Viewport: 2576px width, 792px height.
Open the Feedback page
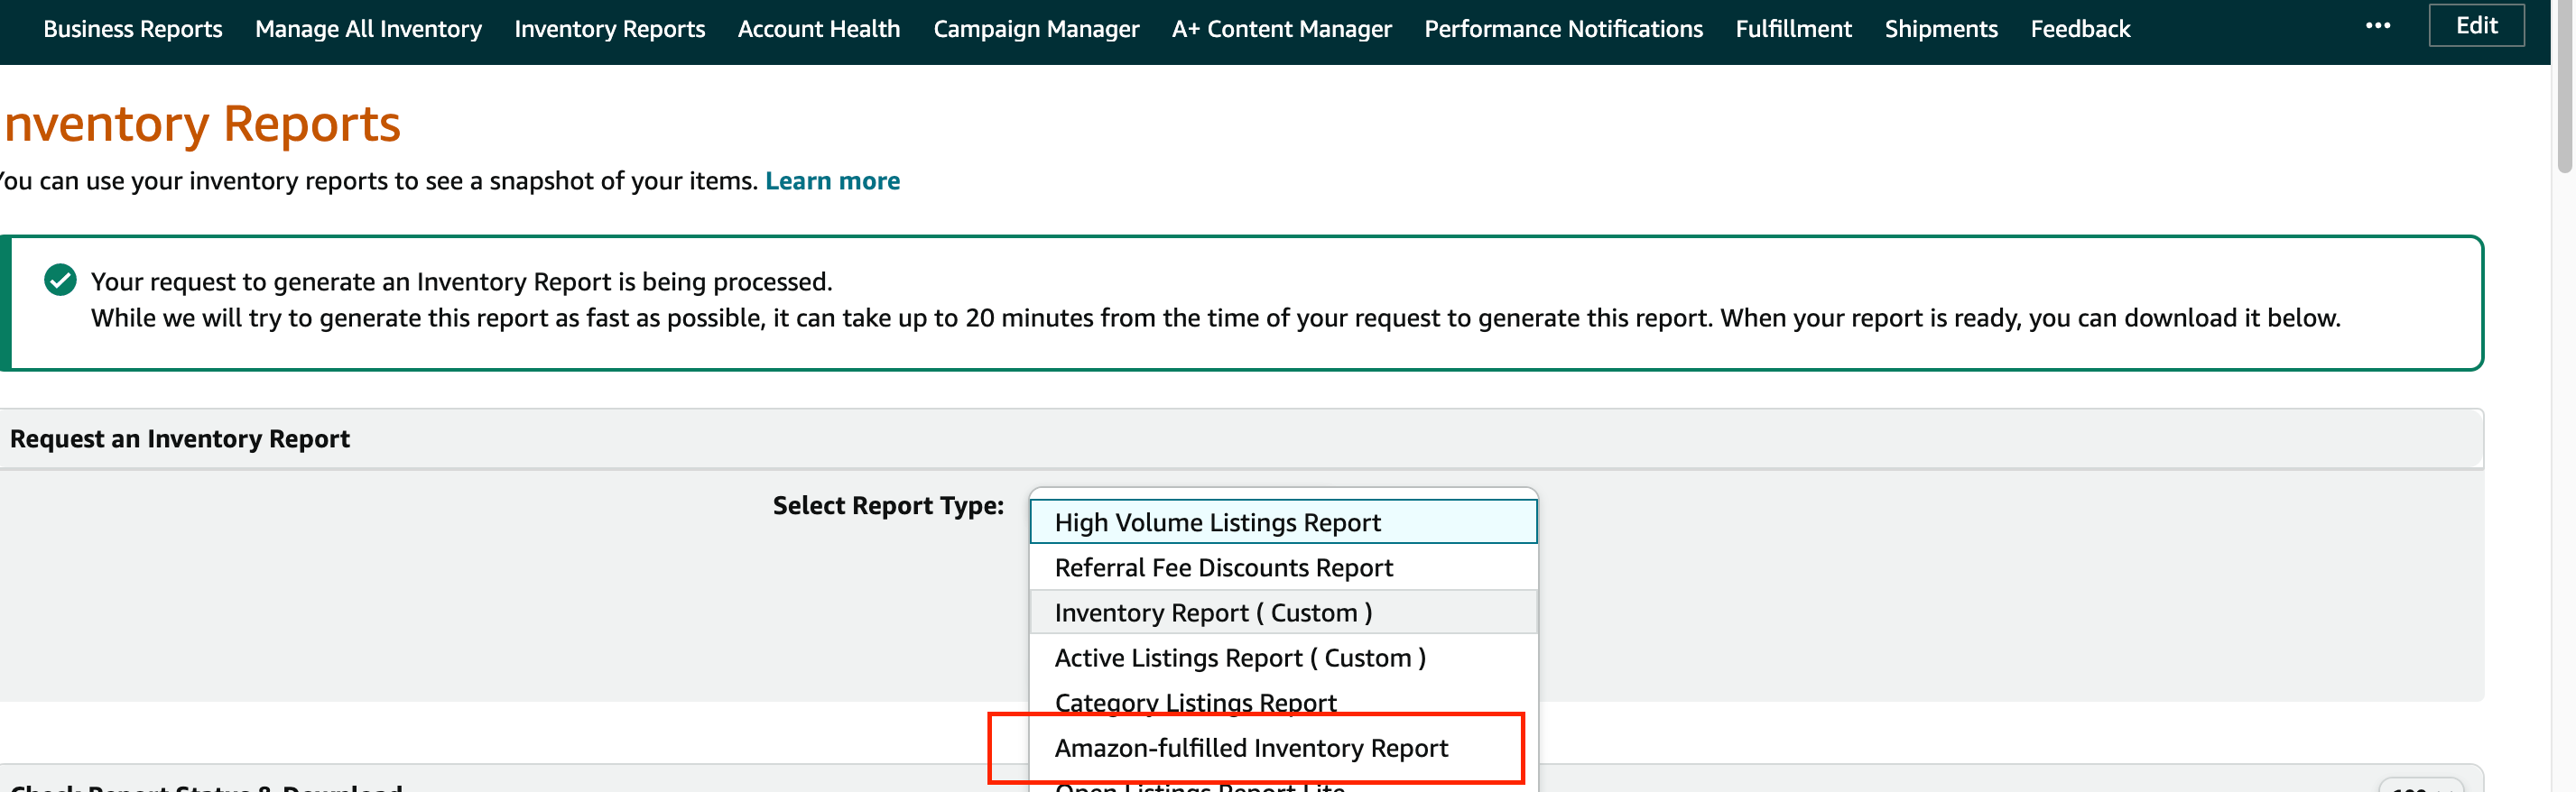click(x=2080, y=29)
